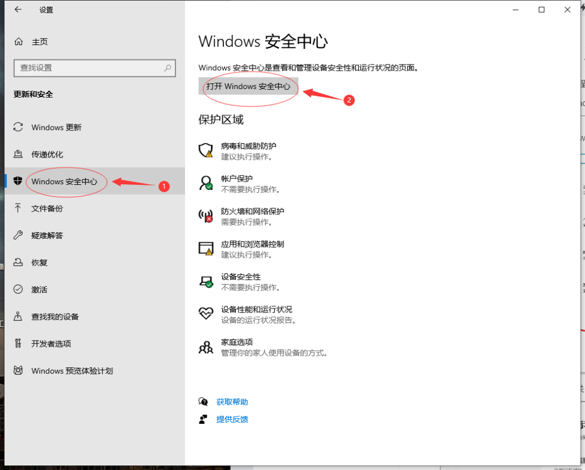Click the shield icon for Windows 安全中心

point(18,181)
